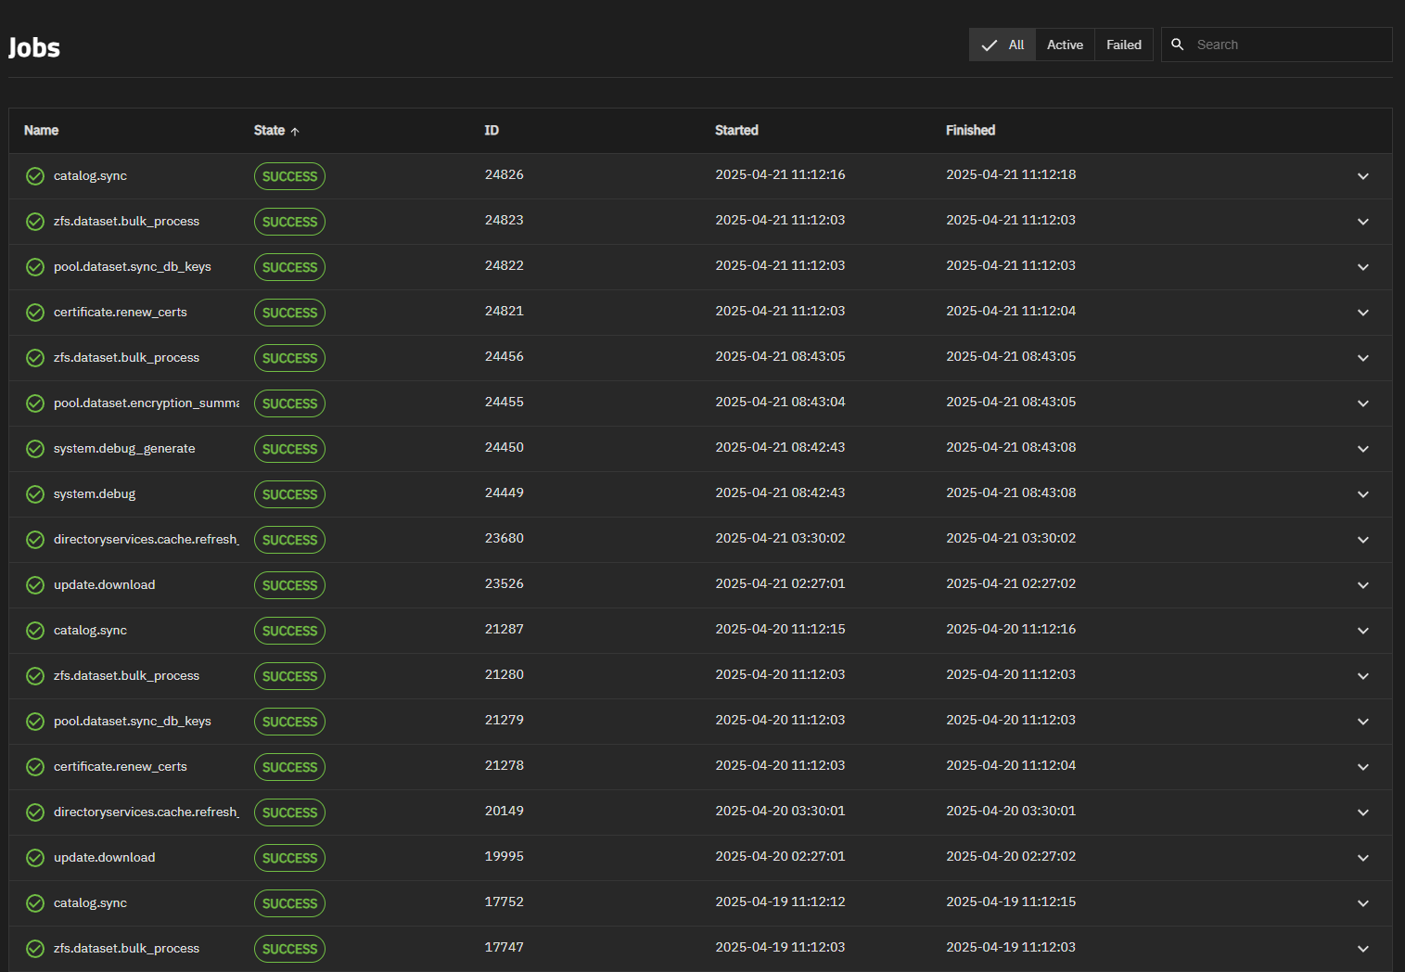Click the success check icon for job 21279
The width and height of the screenshot is (1405, 972).
coord(35,722)
